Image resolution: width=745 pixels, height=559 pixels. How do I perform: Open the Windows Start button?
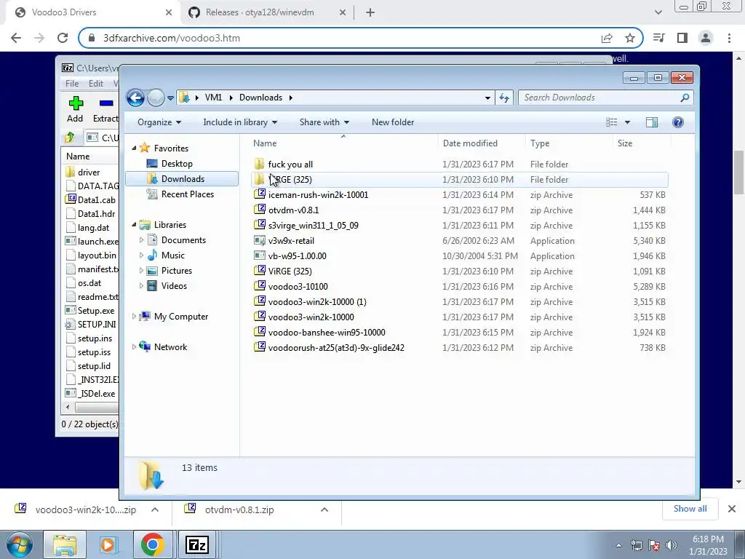click(19, 544)
